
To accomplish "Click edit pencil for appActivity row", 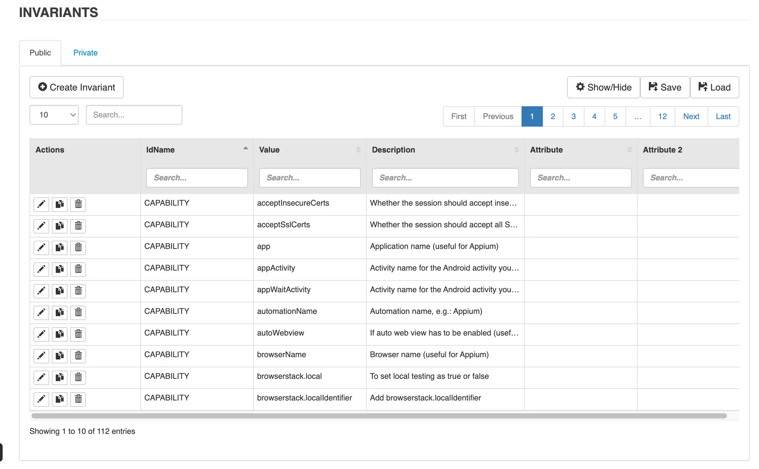I will click(41, 269).
